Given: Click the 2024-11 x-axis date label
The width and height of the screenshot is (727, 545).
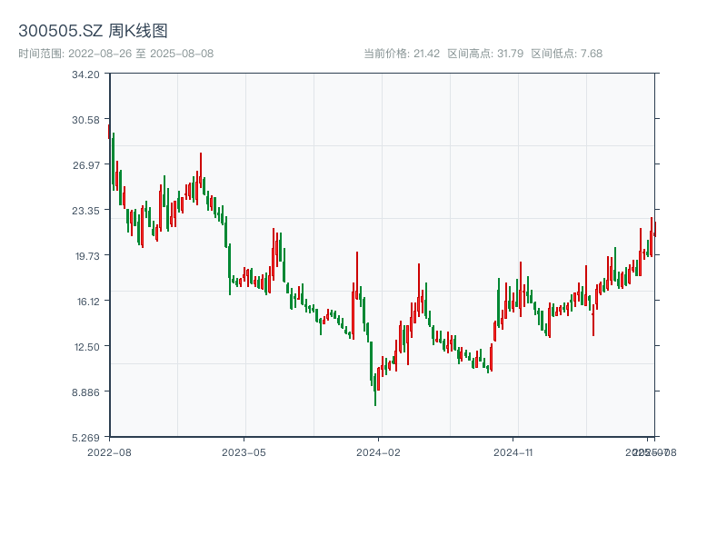Looking at the screenshot, I should coord(515,451).
